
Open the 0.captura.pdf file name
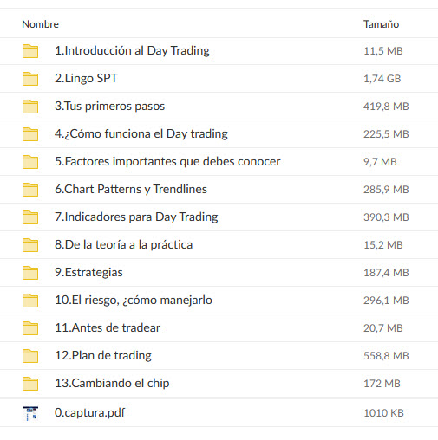(x=90, y=413)
